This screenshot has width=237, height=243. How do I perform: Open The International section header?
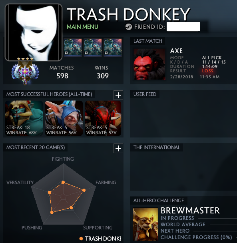[157, 147]
